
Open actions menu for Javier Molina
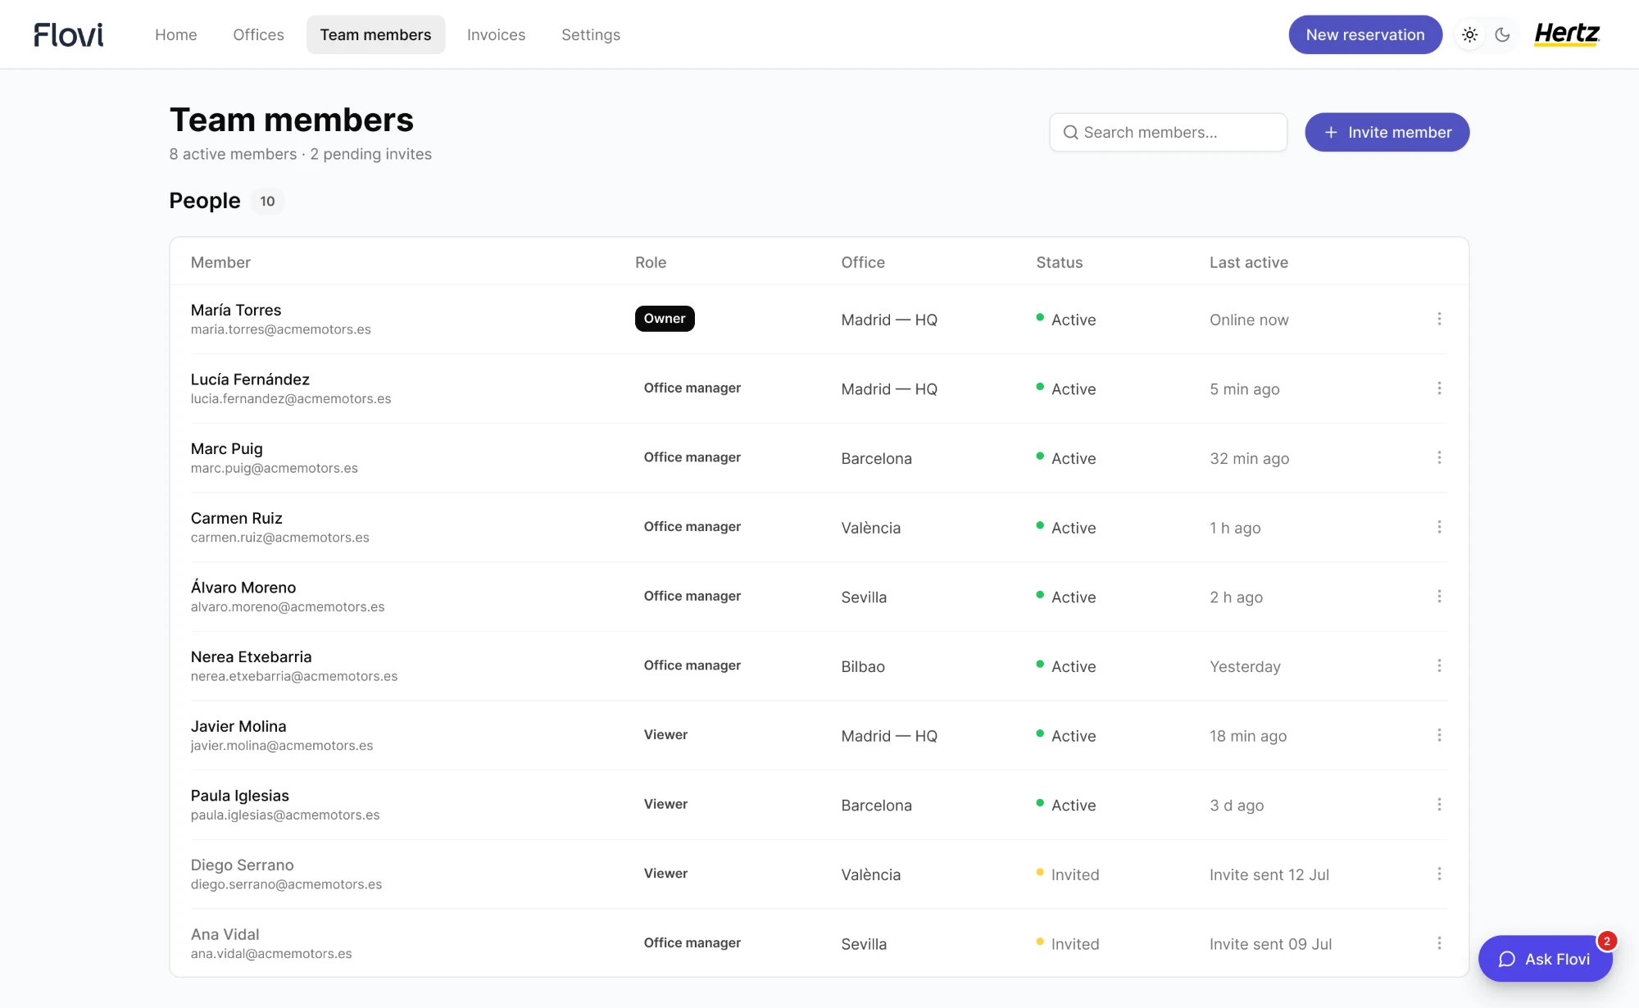[x=1439, y=735]
